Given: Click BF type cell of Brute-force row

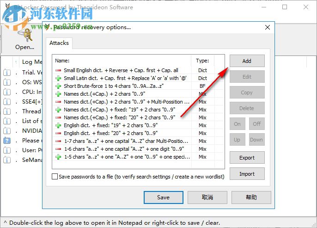Looking at the screenshot, I should [202, 86].
